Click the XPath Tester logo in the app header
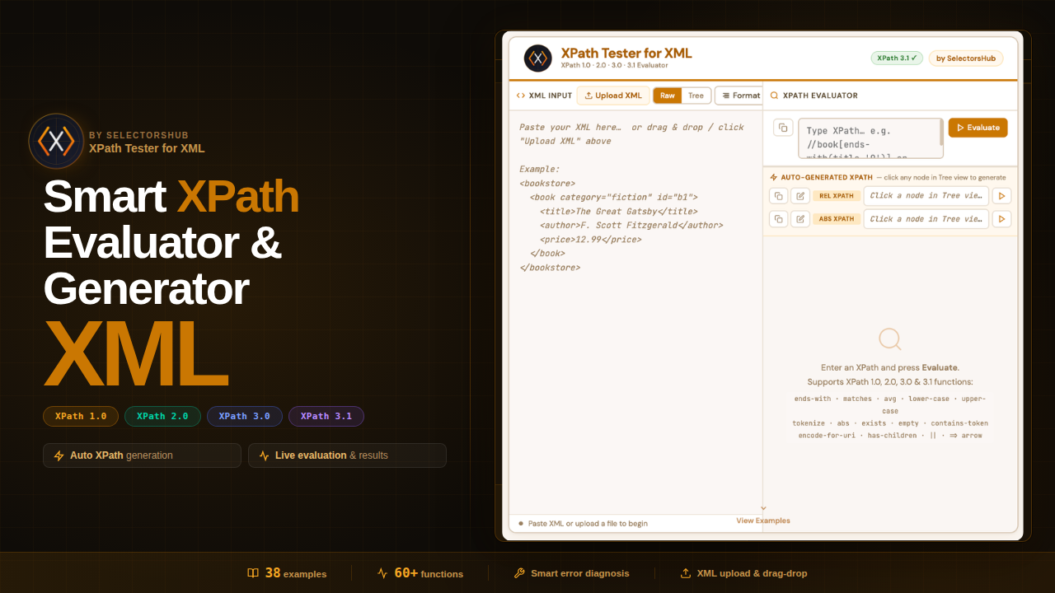This screenshot has width=1055, height=593. click(537, 58)
